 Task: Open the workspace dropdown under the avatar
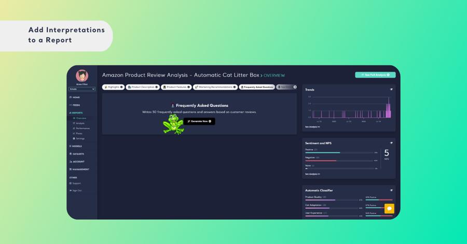(x=82, y=89)
